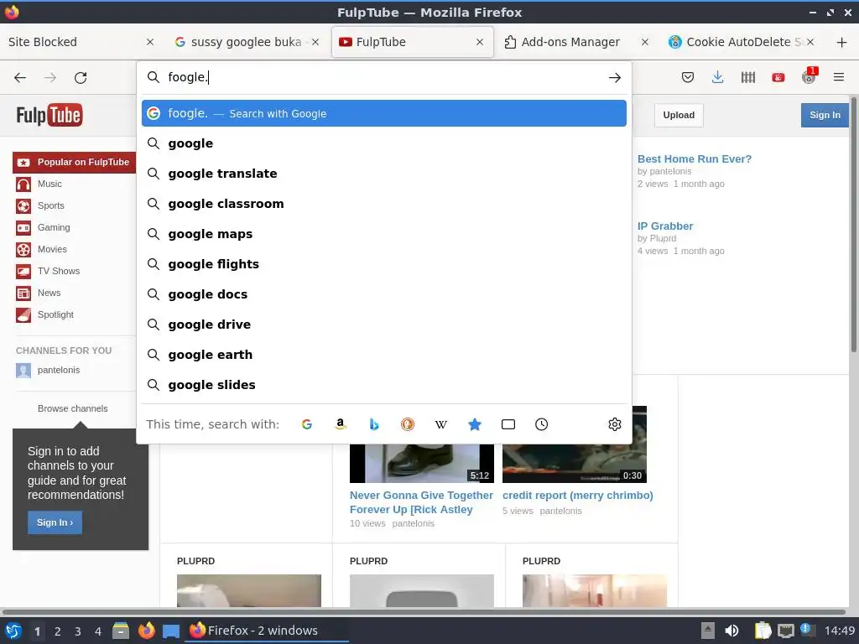This screenshot has width=859, height=644.
Task: Choose the 'google drive' suggestion
Action: pos(384,325)
